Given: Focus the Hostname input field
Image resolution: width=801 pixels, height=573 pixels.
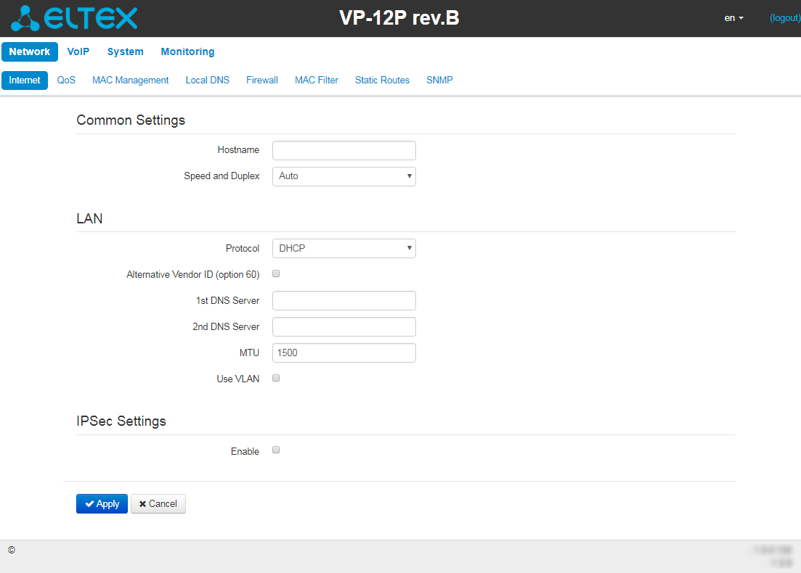Looking at the screenshot, I should (343, 150).
